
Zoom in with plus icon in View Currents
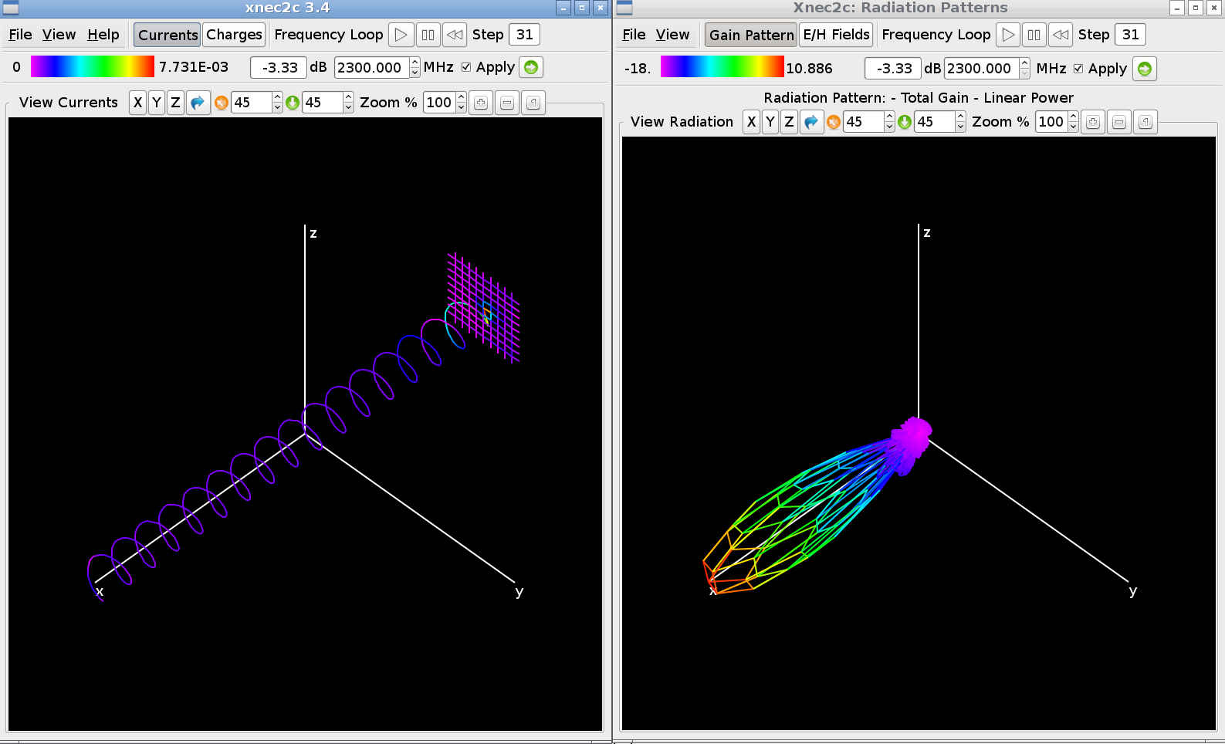(x=481, y=103)
